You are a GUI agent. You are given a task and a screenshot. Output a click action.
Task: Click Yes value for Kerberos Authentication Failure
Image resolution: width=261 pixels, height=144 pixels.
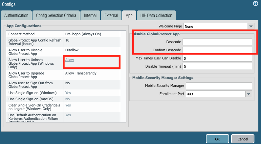pos(68,115)
